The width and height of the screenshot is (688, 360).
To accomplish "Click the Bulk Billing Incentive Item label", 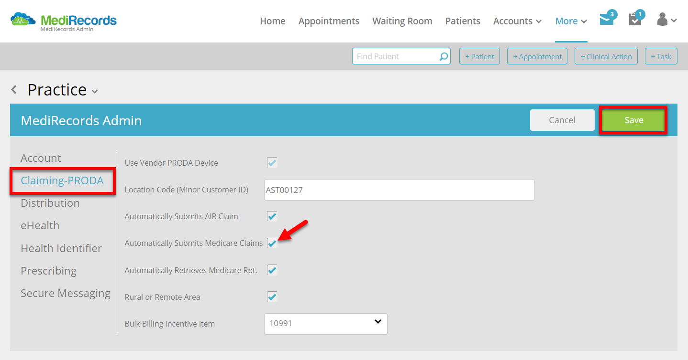I will (x=170, y=324).
